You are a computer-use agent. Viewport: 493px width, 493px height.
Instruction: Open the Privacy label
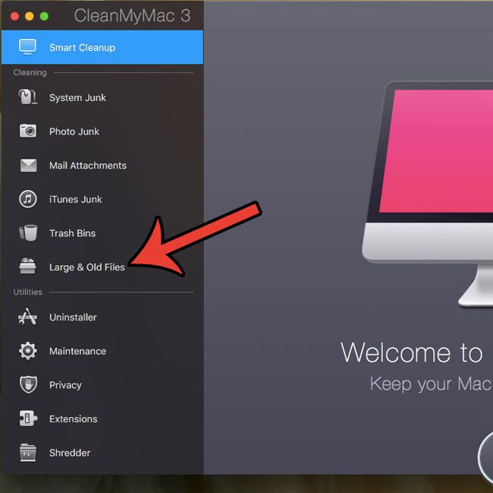[65, 385]
